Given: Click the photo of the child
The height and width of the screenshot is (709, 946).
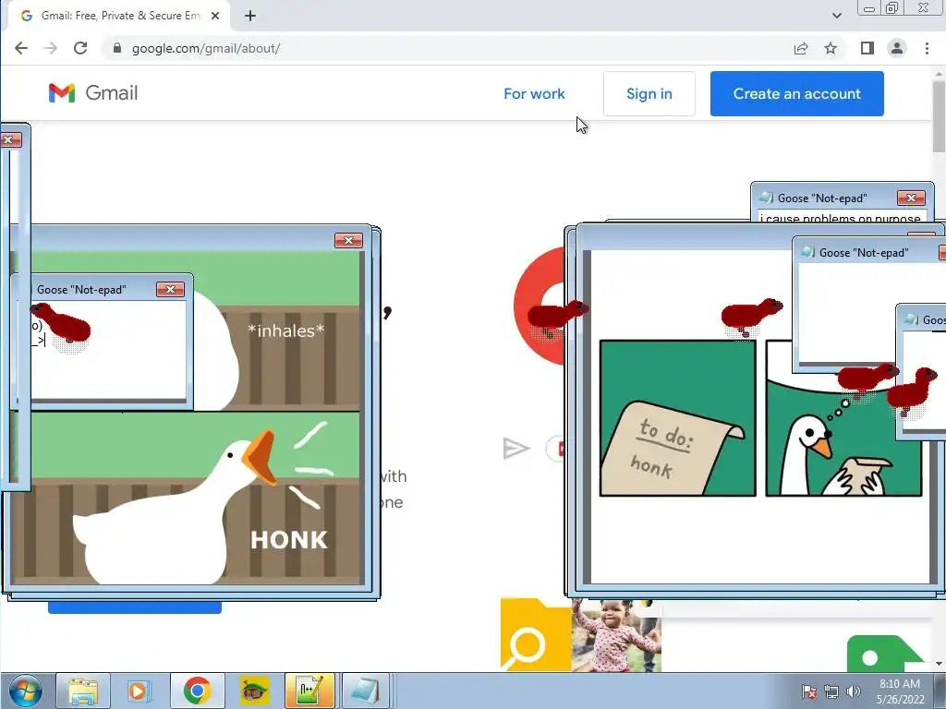Looking at the screenshot, I should pyautogui.click(x=616, y=635).
